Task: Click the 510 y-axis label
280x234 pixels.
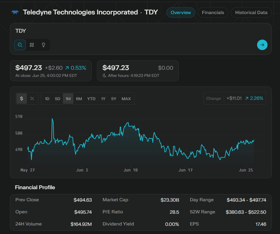Action: click(x=19, y=117)
